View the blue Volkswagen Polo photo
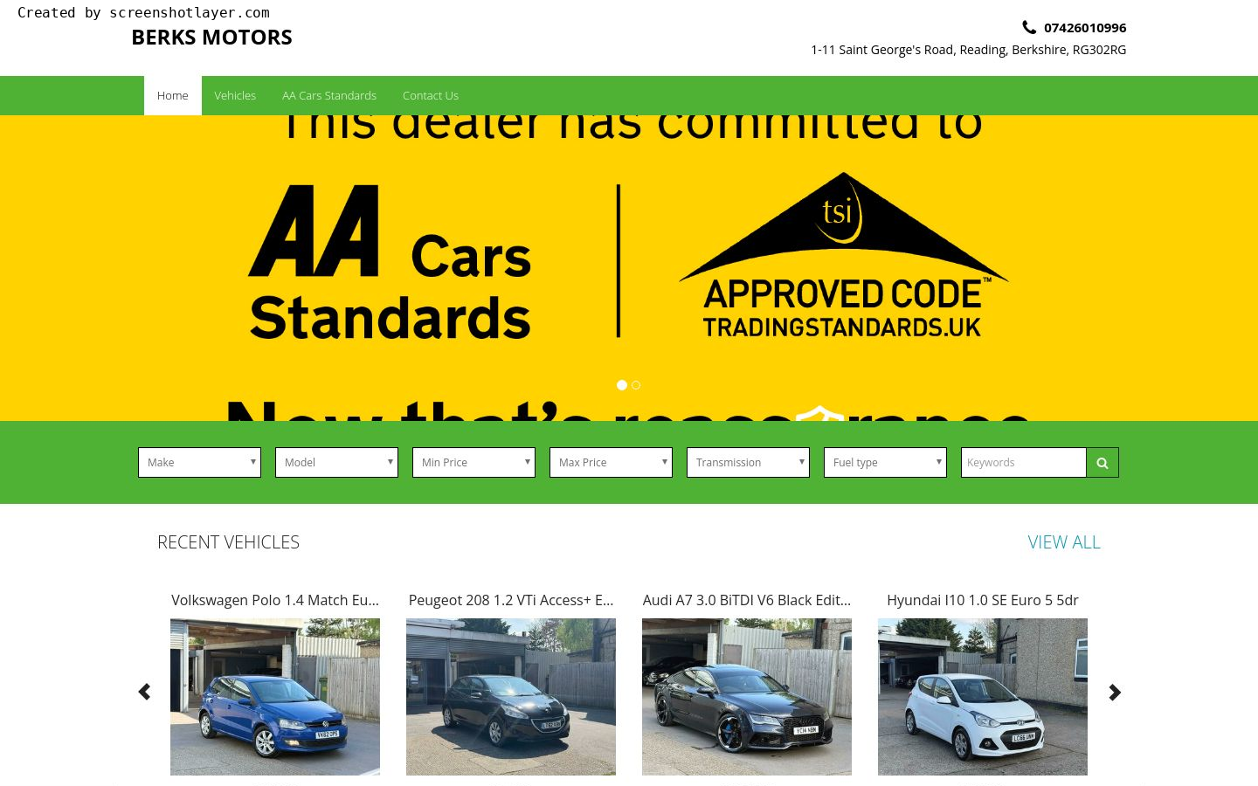Viewport: 1258px width, 786px height. [275, 697]
